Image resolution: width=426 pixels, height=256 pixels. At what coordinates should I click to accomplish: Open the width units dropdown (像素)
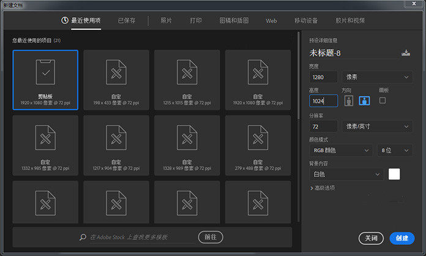(x=377, y=77)
